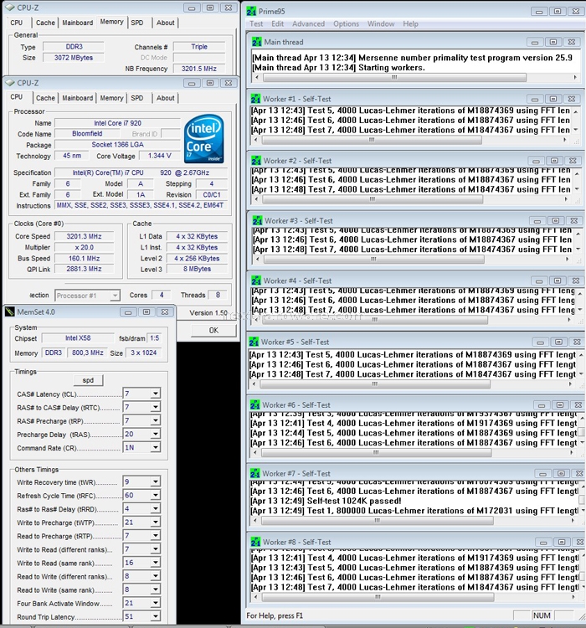Image resolution: width=586 pixels, height=628 pixels.
Task: Minimize the Worker #5 Self-Test window
Action: (x=540, y=342)
